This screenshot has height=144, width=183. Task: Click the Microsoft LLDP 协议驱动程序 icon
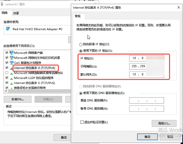coord(12,78)
